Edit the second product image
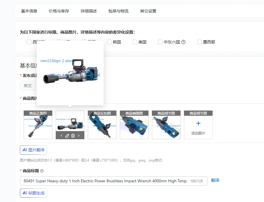The image size is (264, 202). click(67, 136)
